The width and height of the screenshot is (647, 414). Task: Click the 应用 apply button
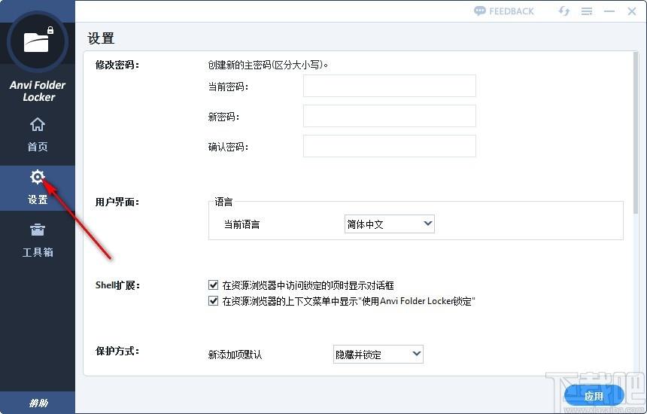[594, 396]
